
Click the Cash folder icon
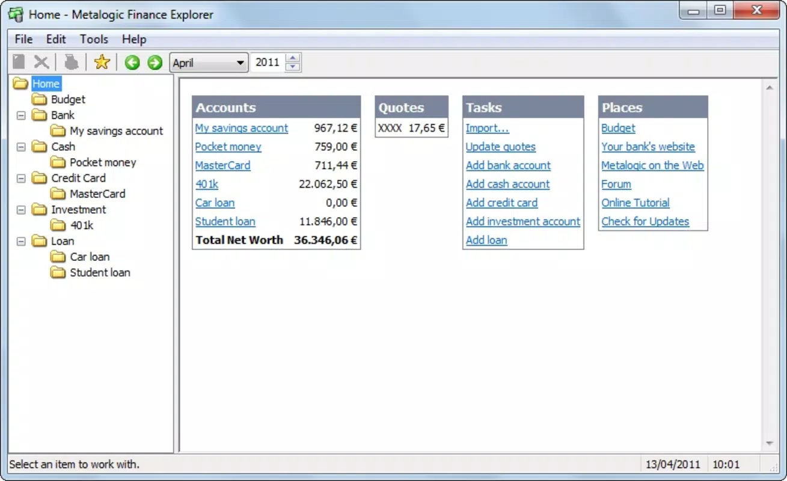[40, 146]
